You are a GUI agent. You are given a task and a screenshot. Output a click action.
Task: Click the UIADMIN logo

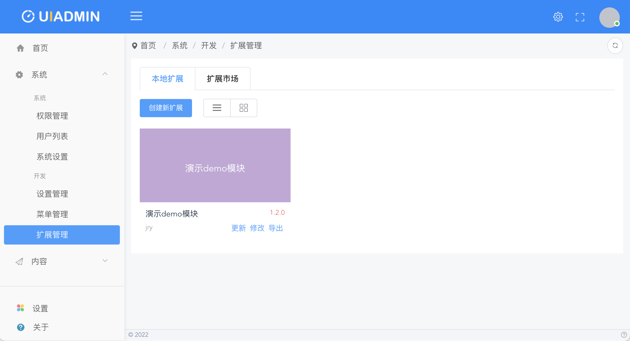61,16
